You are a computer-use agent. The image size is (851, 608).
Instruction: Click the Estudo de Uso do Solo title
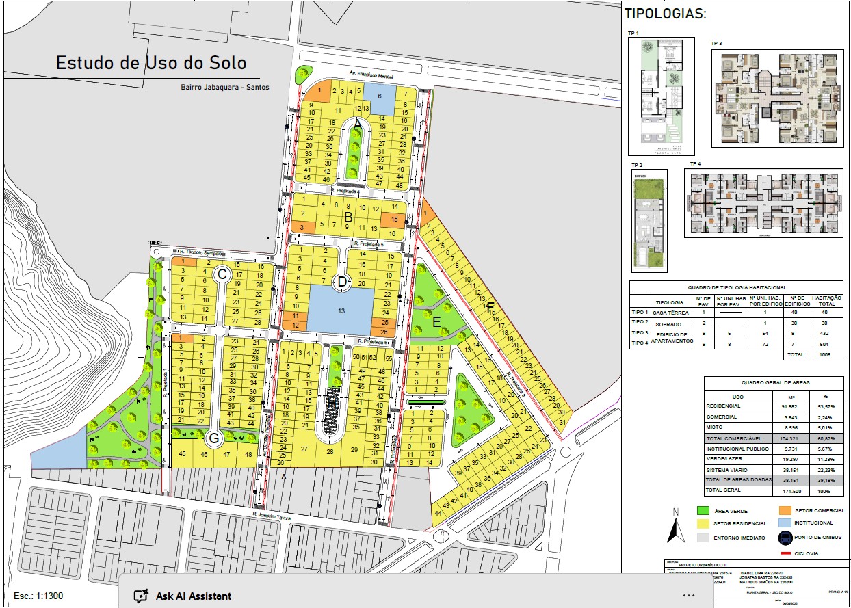pyautogui.click(x=151, y=64)
